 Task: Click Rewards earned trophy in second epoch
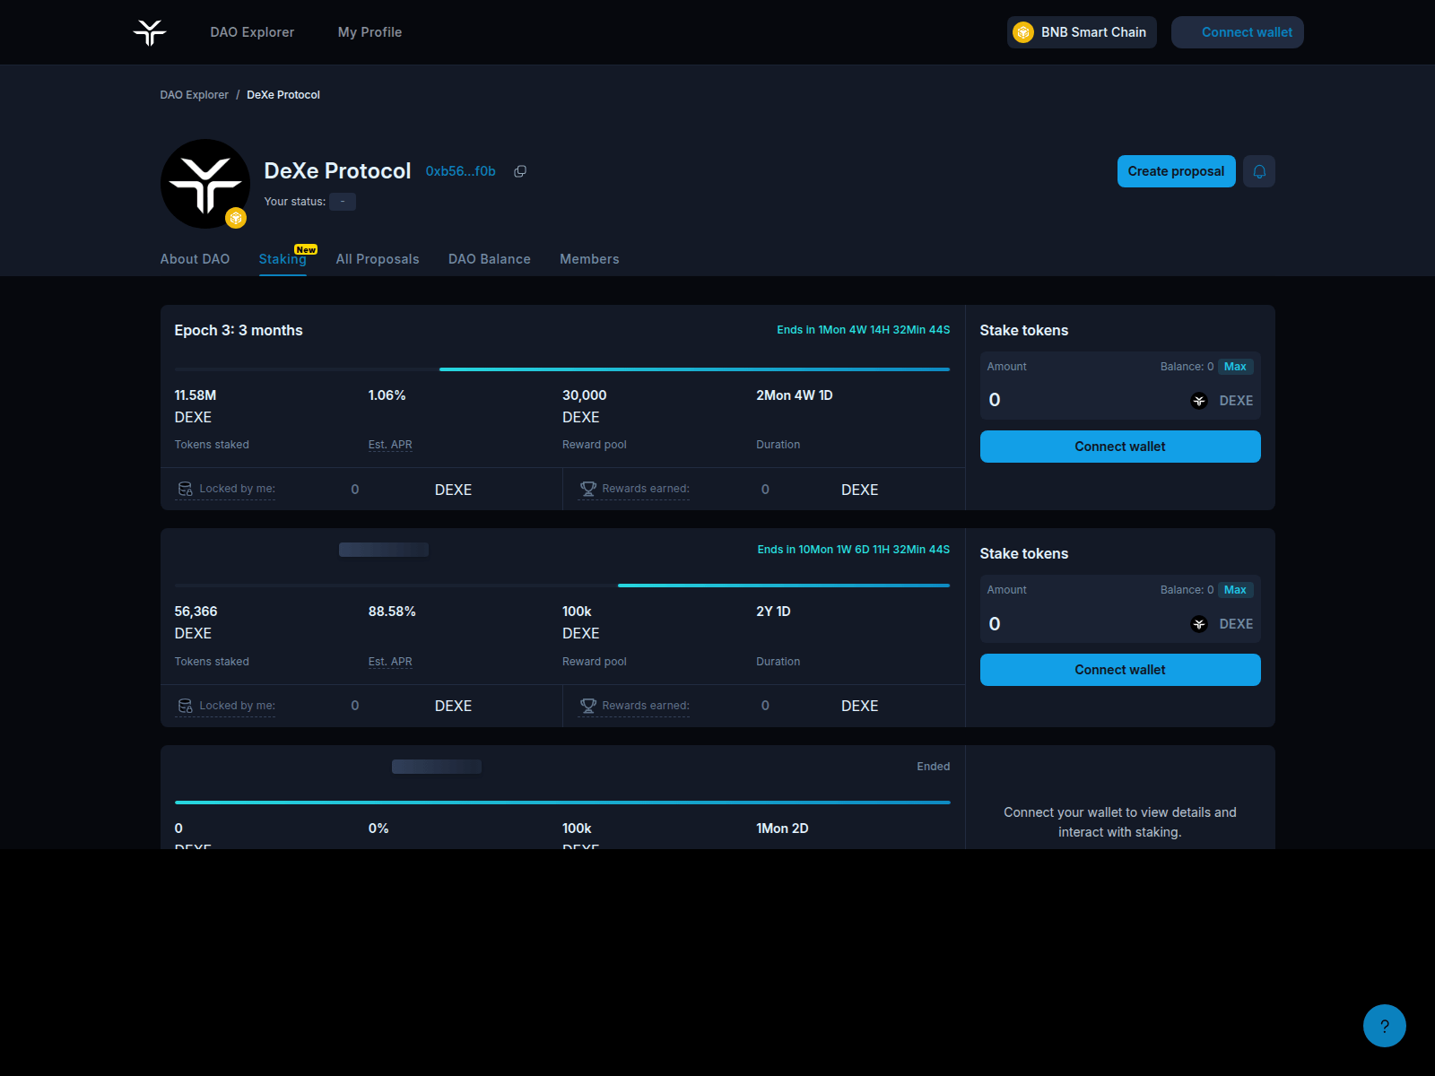pyautogui.click(x=588, y=706)
